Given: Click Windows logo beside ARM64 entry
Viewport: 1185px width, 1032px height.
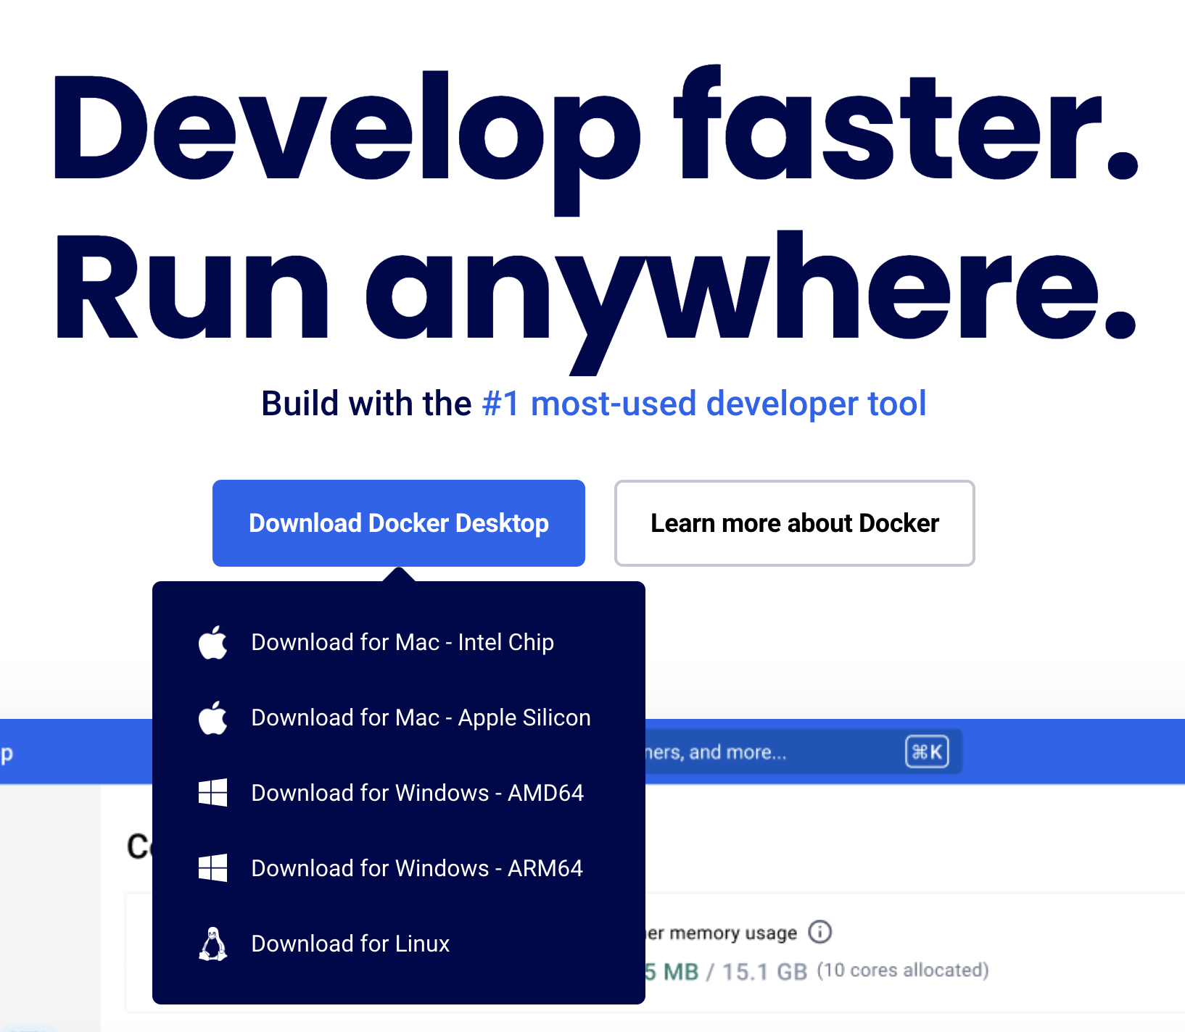Looking at the screenshot, I should (x=212, y=868).
